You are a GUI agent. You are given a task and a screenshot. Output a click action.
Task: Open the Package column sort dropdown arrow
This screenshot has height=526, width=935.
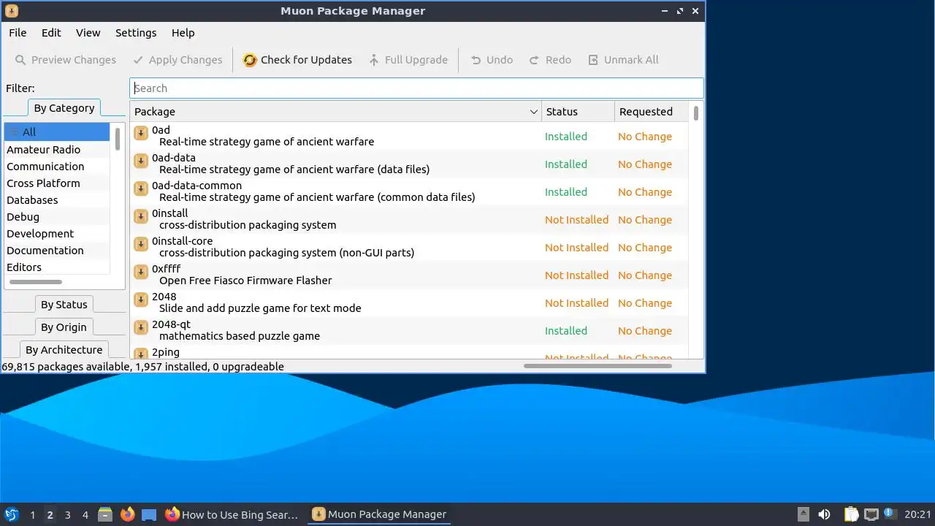point(533,112)
